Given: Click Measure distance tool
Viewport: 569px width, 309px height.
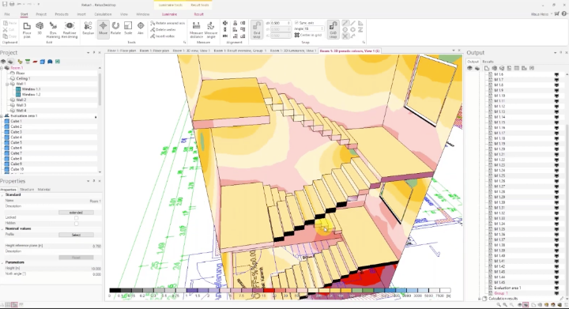Looking at the screenshot, I should (x=196, y=30).
